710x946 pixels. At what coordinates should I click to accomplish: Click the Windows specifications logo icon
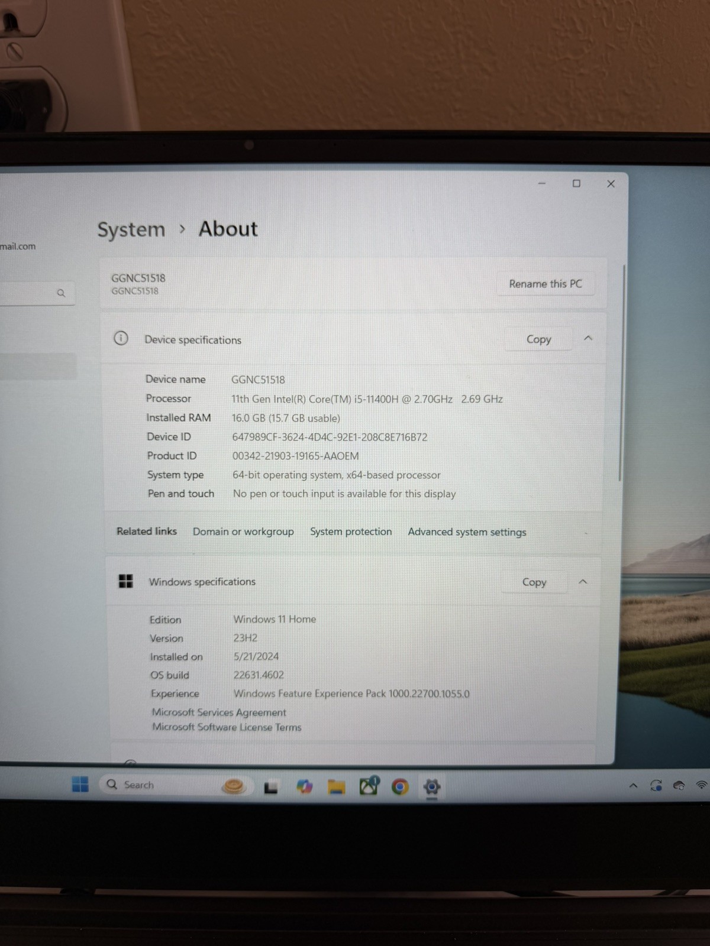click(x=125, y=581)
